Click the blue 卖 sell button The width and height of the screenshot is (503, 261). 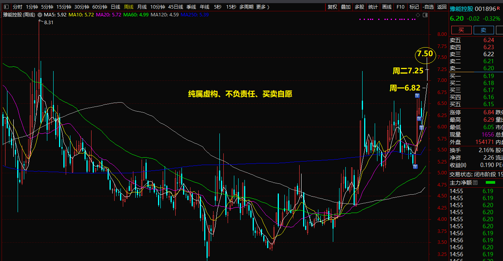pyautogui.click(x=484, y=30)
